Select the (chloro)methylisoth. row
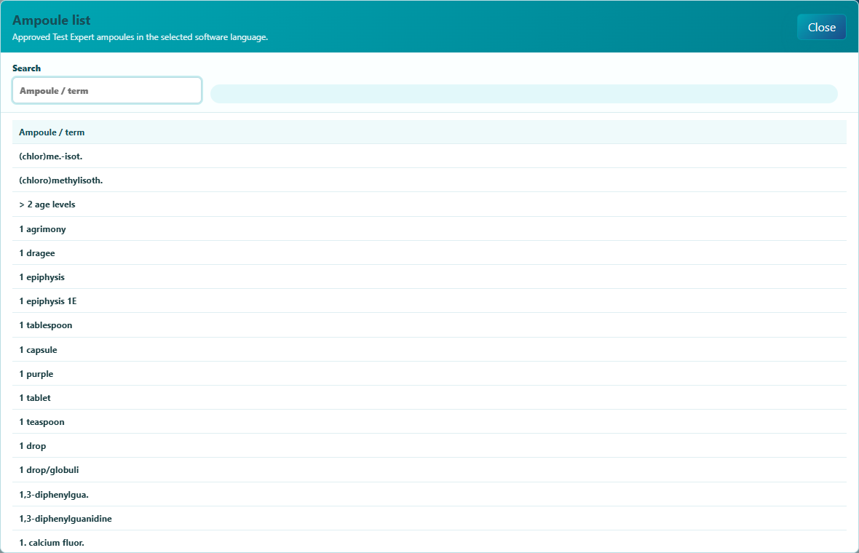The width and height of the screenshot is (859, 553). (x=429, y=180)
